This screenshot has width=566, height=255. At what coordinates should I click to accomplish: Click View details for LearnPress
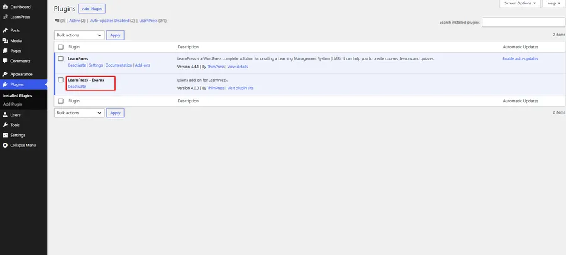[x=238, y=67]
